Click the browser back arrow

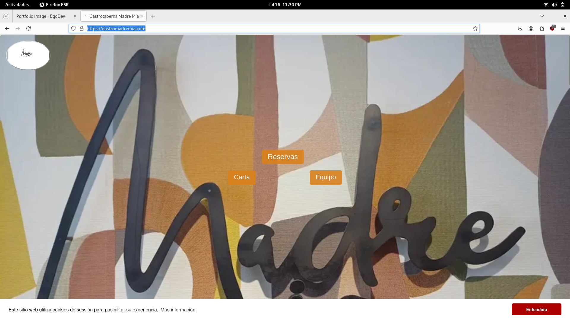click(7, 28)
